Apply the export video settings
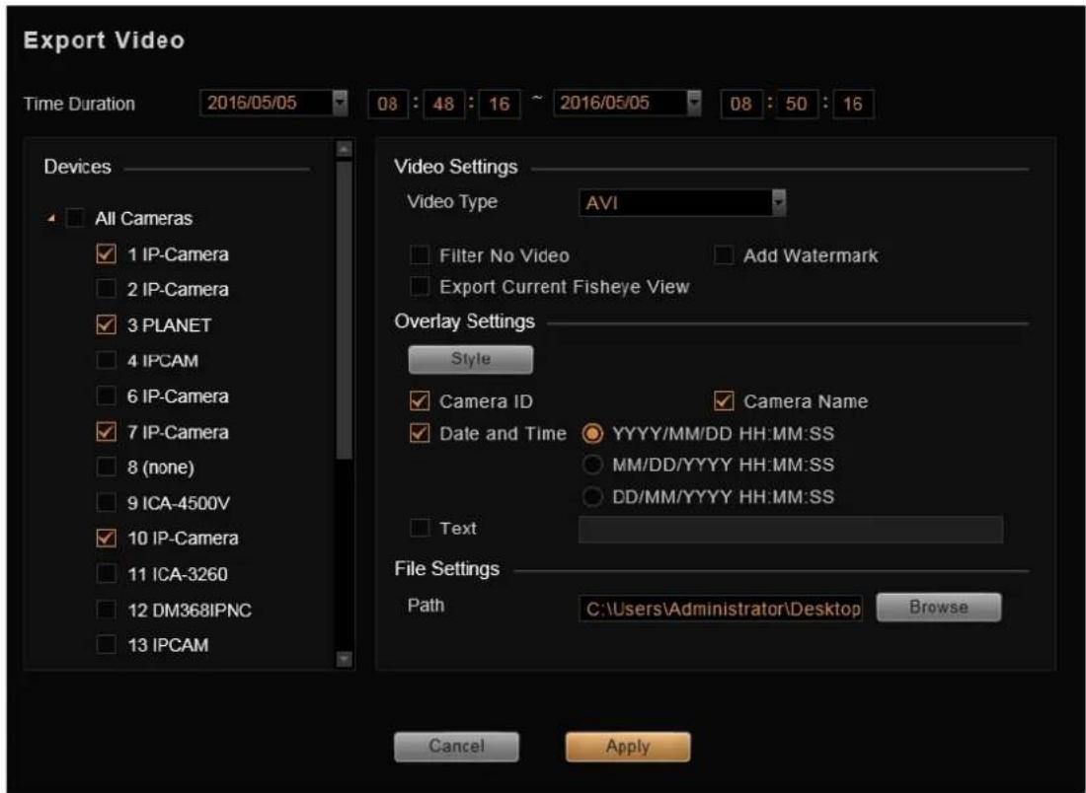The height and width of the screenshot is (793, 1086). click(628, 747)
